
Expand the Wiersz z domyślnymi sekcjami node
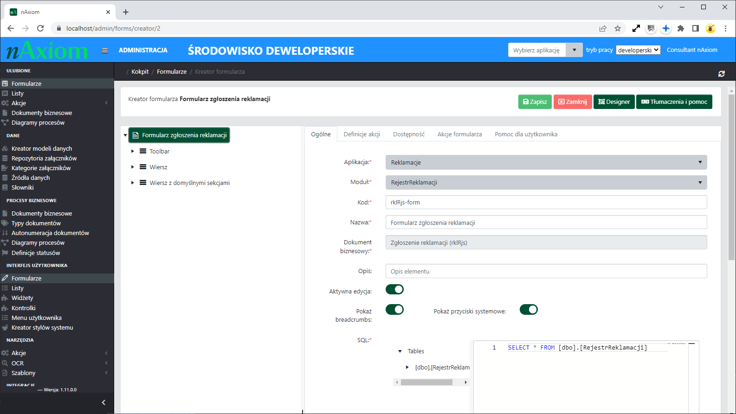click(x=132, y=183)
